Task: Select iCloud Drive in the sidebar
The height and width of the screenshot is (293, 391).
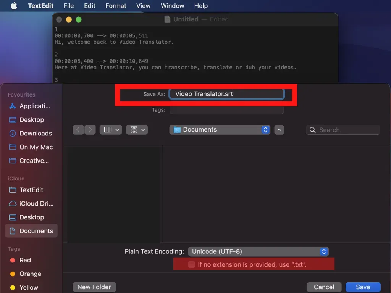Action: point(31,204)
